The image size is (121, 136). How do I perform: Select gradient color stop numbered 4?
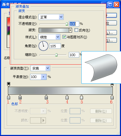click(x=67, y=97)
